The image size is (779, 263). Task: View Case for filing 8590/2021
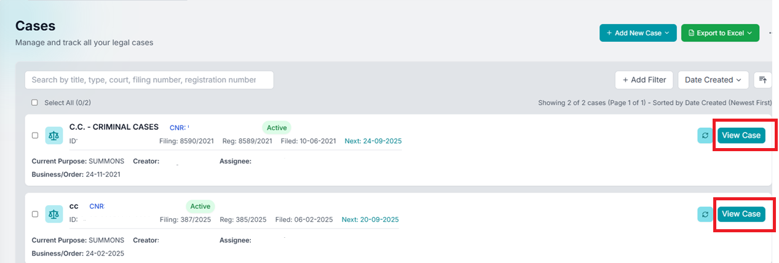[x=741, y=135]
